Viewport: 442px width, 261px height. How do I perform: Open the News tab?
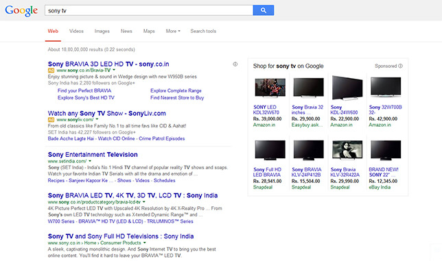[126, 31]
